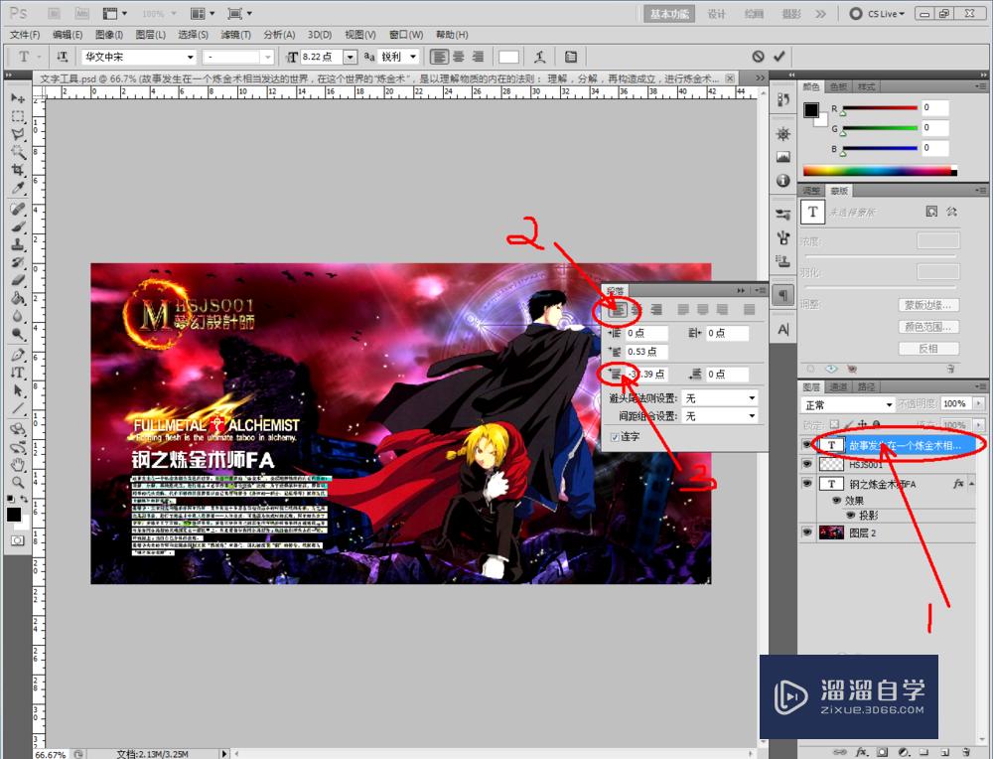Click the foreground color swatch in Color panel
The image size is (993, 759).
[x=810, y=110]
